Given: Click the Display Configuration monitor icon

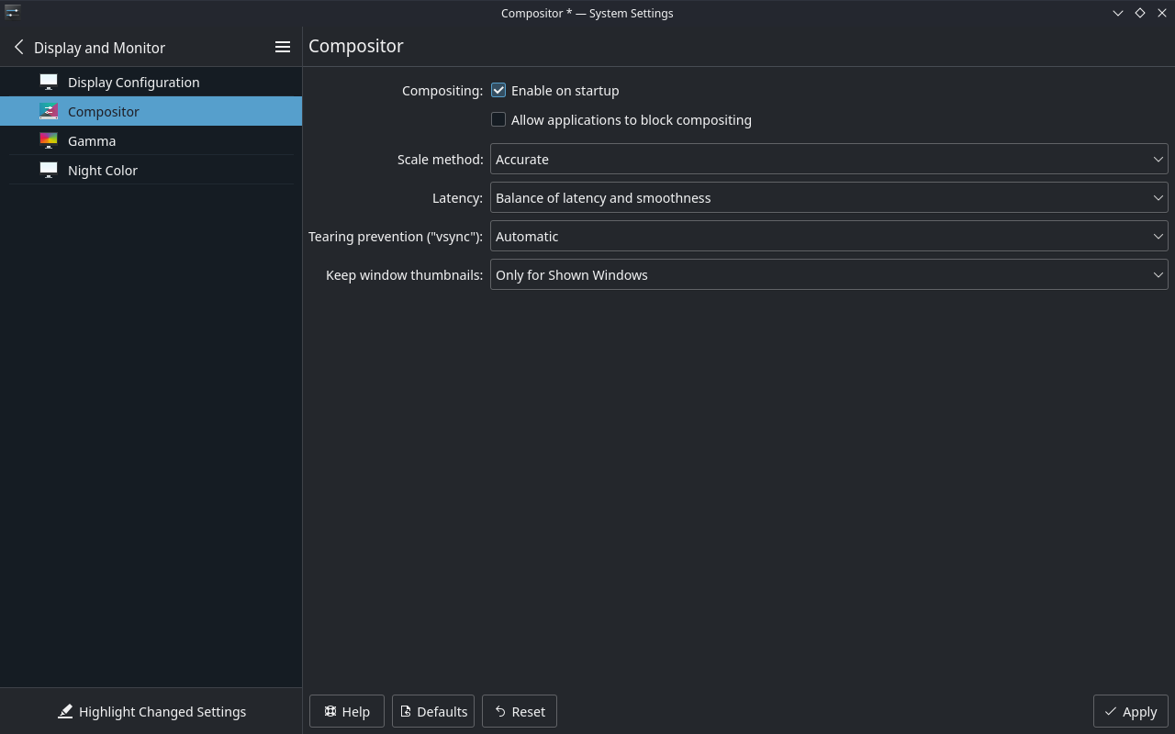Looking at the screenshot, I should tap(48, 82).
